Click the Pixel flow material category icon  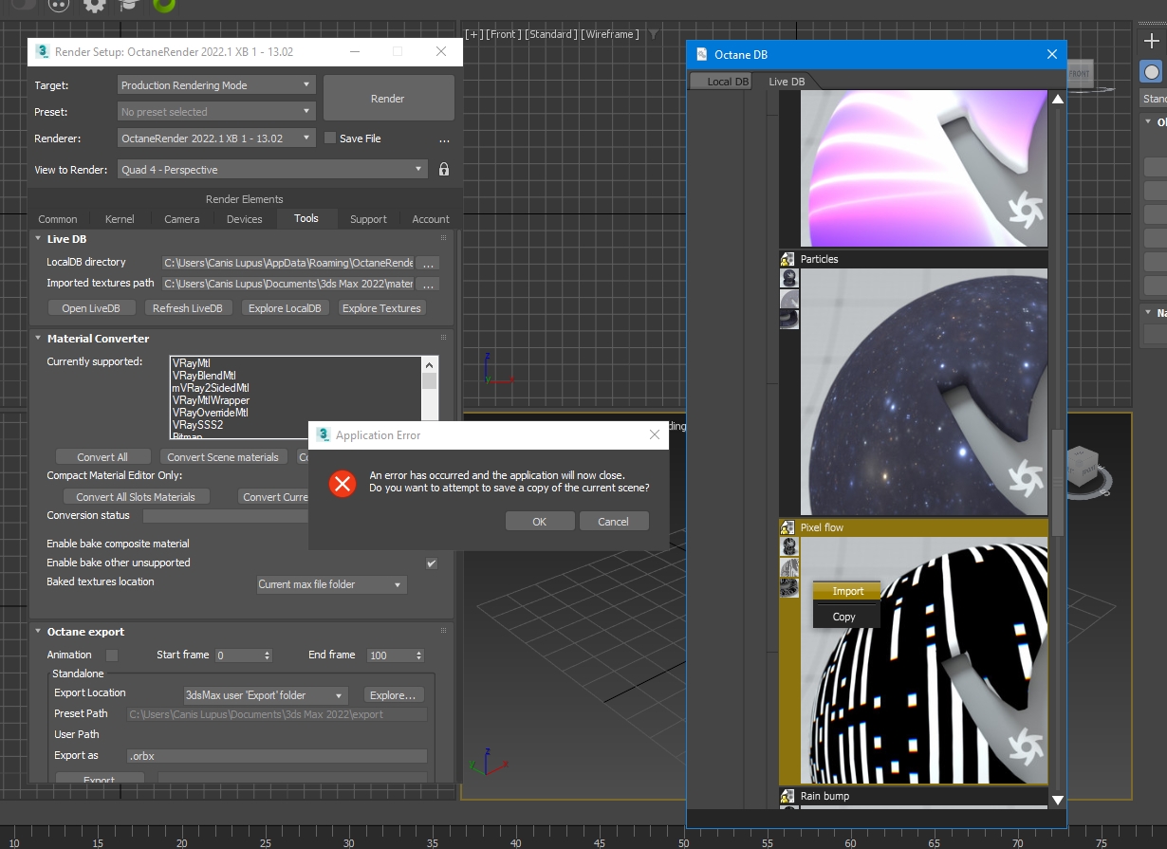(x=787, y=527)
